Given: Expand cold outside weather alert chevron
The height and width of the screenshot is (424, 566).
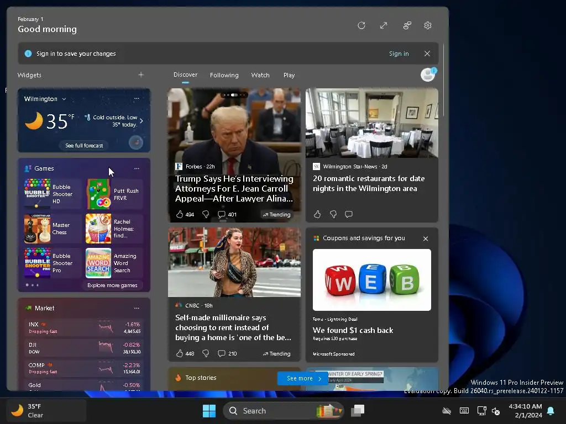Looking at the screenshot, I should [141, 121].
